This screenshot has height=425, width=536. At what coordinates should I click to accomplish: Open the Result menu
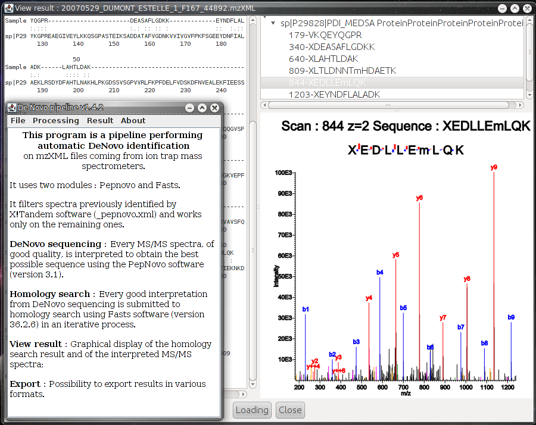pyautogui.click(x=100, y=120)
